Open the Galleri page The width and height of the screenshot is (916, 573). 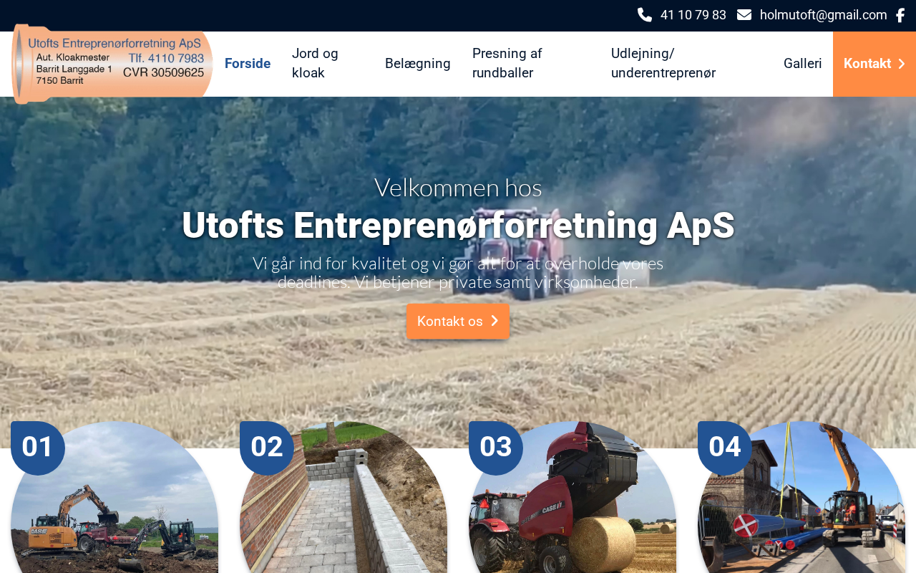(x=803, y=64)
